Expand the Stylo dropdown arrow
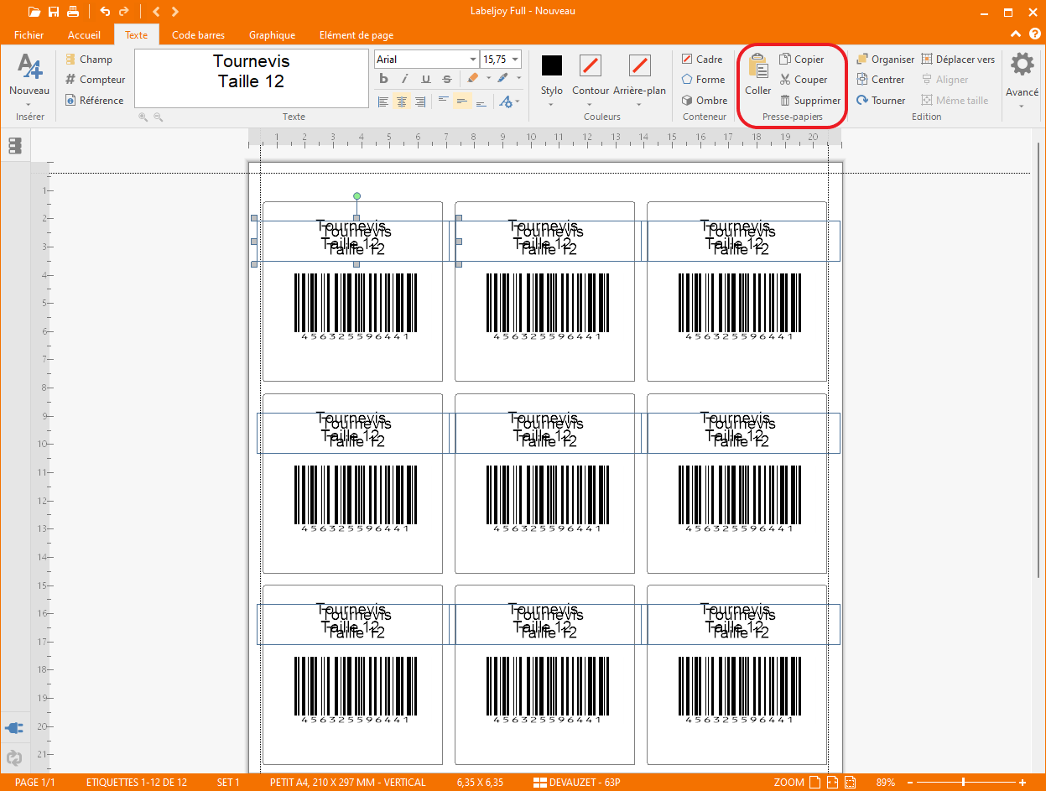 [x=552, y=105]
